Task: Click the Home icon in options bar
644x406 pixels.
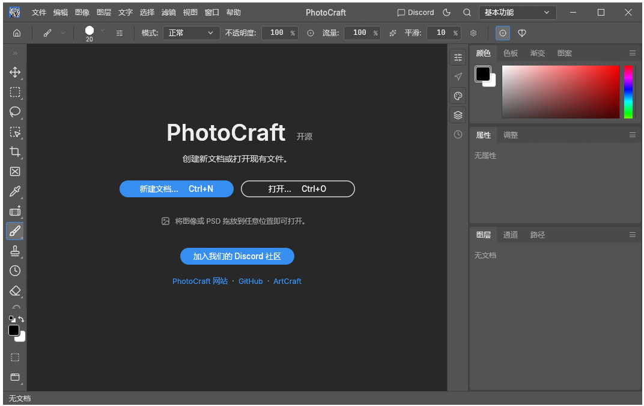Action: (x=17, y=33)
